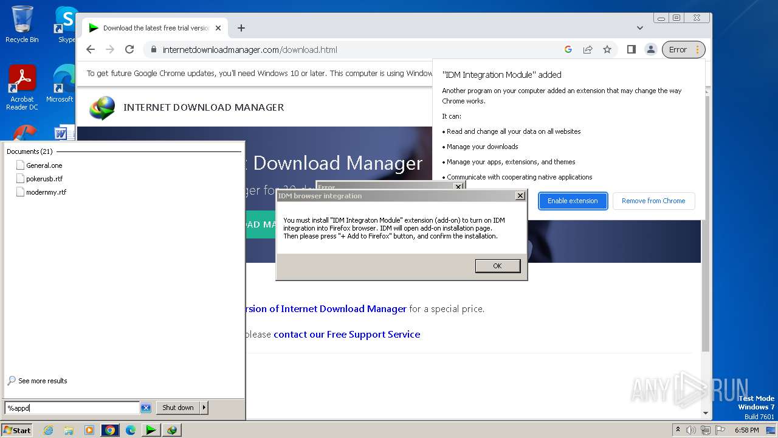Open Microsoft Edge from taskbar
The image size is (778, 438).
(x=131, y=430)
